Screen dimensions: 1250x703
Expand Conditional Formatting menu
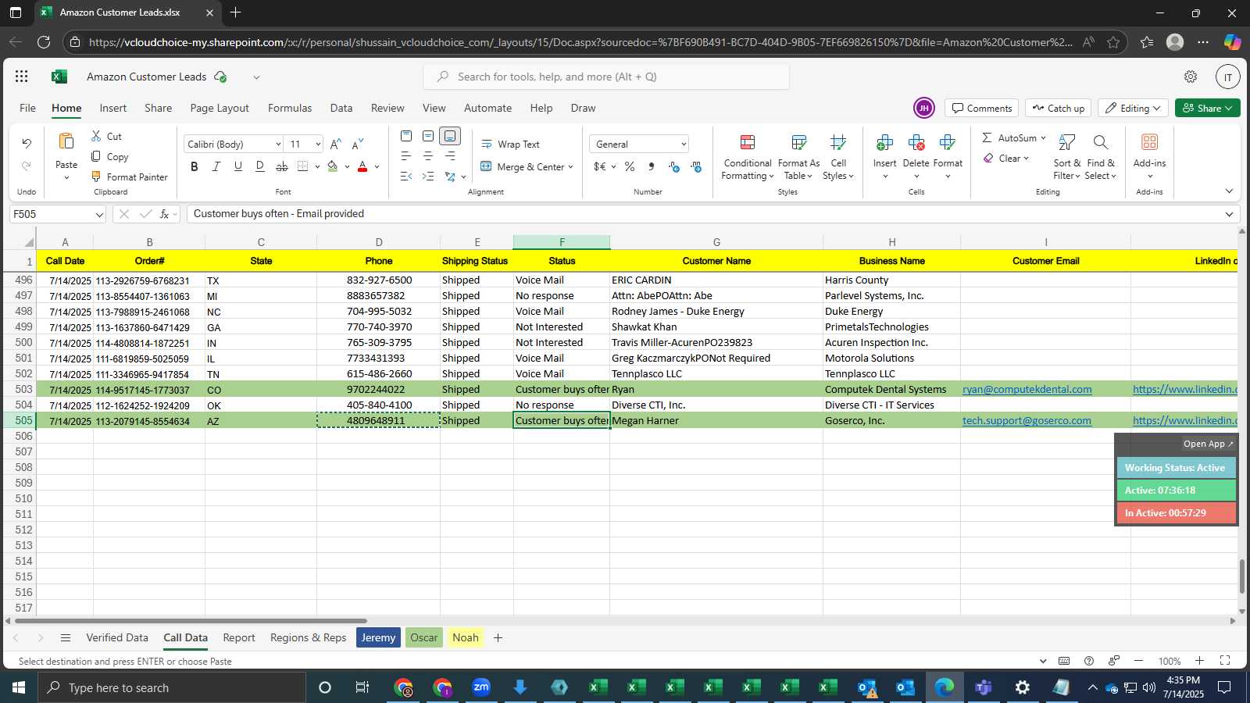pos(748,157)
